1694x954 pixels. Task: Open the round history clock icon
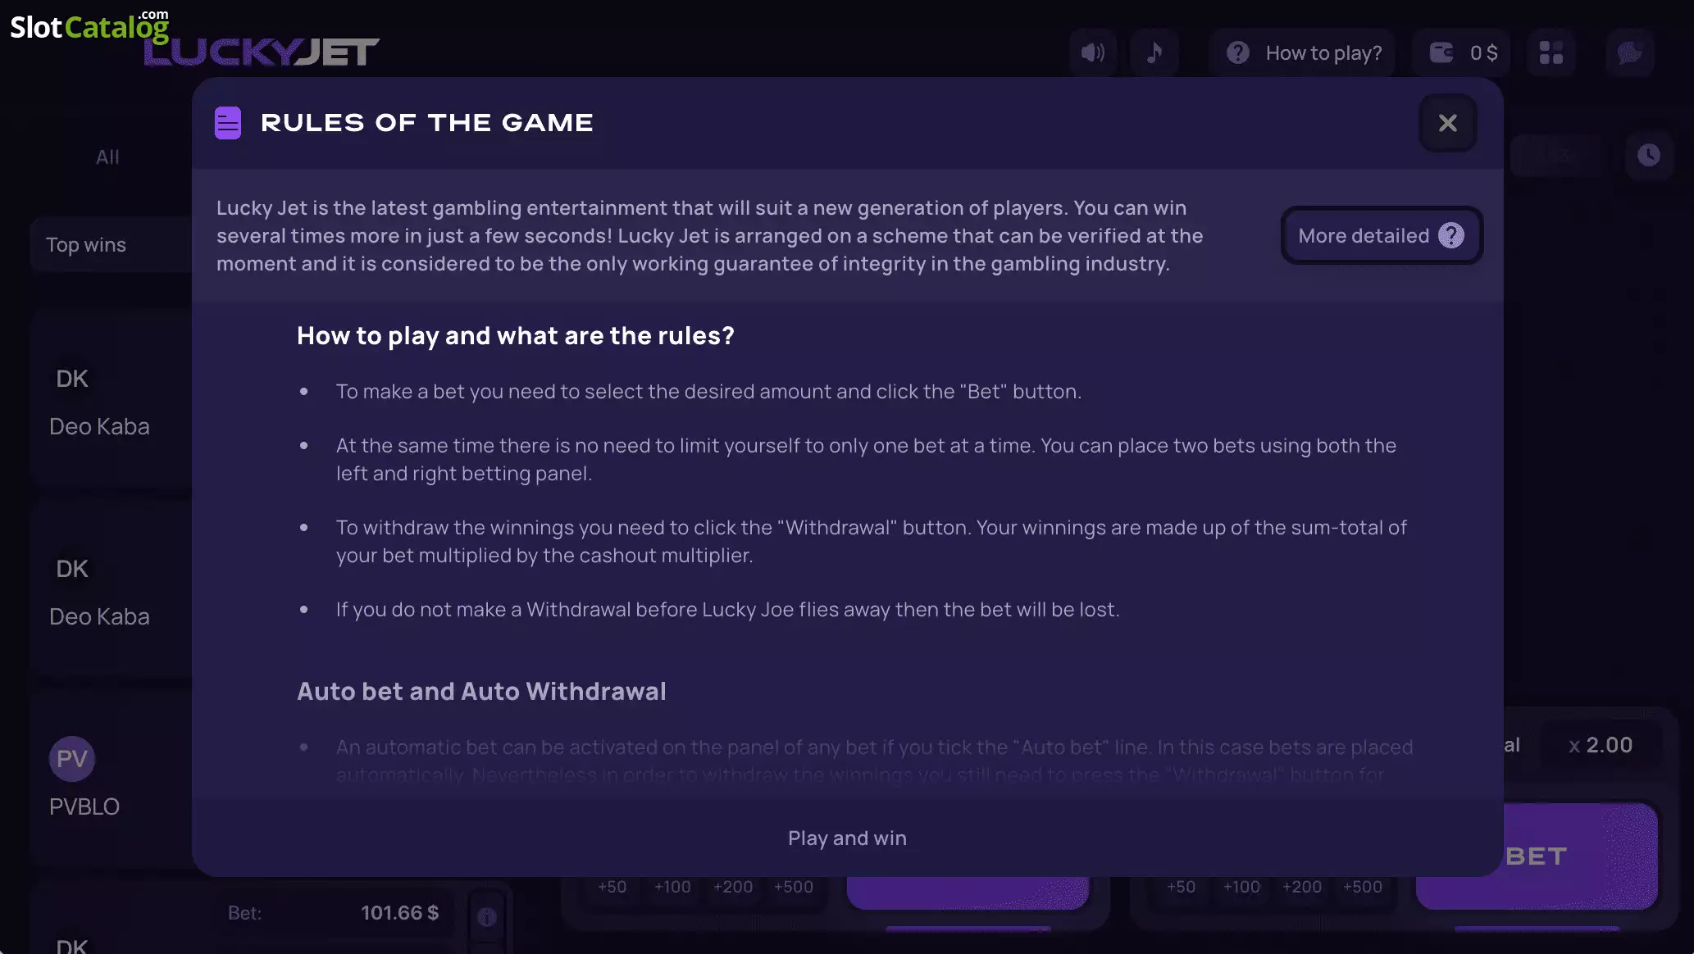click(1649, 156)
